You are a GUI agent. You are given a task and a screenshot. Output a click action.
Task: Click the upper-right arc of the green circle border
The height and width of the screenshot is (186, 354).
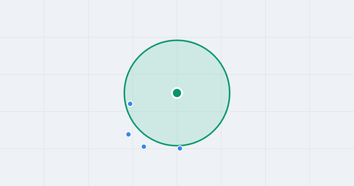point(214,56)
